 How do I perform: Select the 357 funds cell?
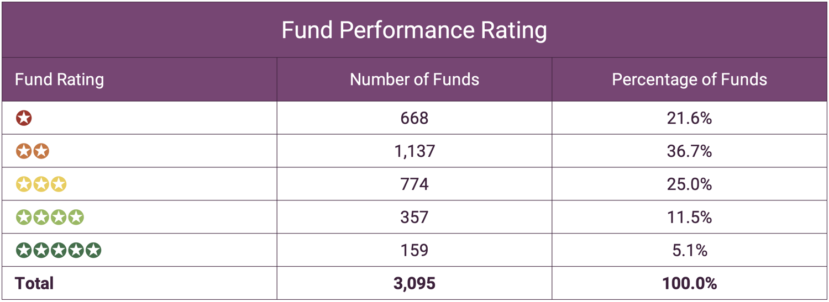pos(414,218)
